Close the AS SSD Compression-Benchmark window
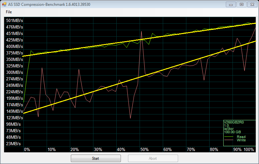The width and height of the screenshot is (259, 164). tap(252, 5)
